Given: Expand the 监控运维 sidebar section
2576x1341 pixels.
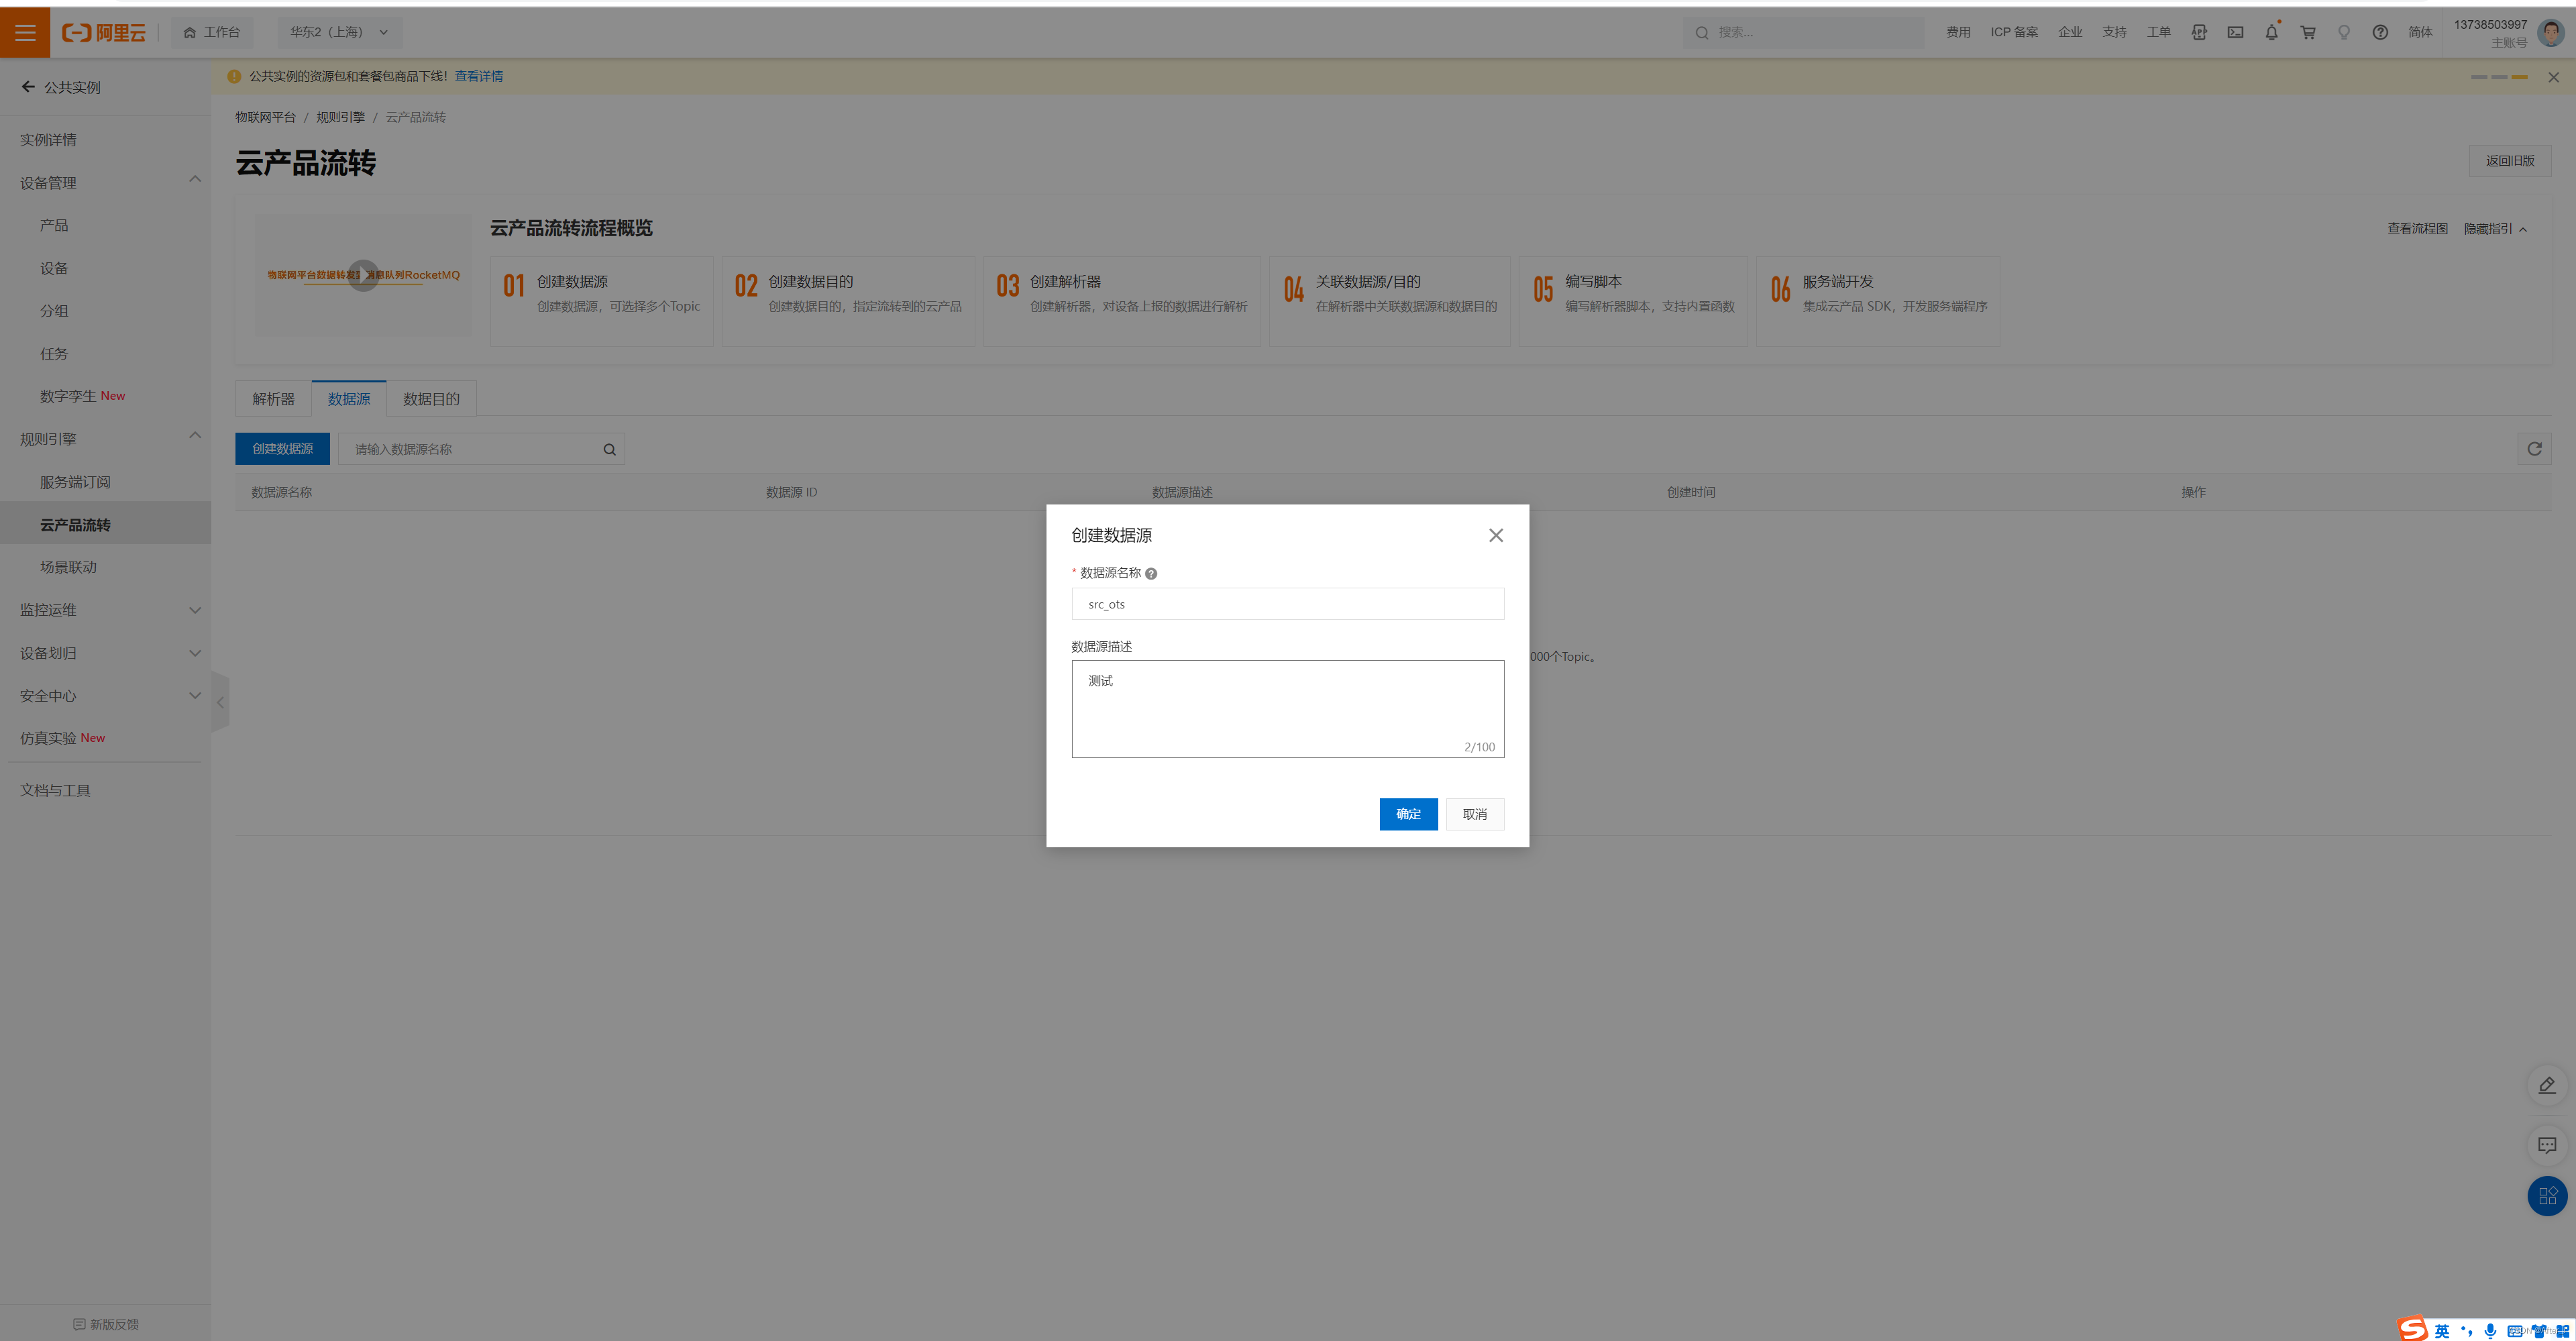Looking at the screenshot, I should 195,610.
